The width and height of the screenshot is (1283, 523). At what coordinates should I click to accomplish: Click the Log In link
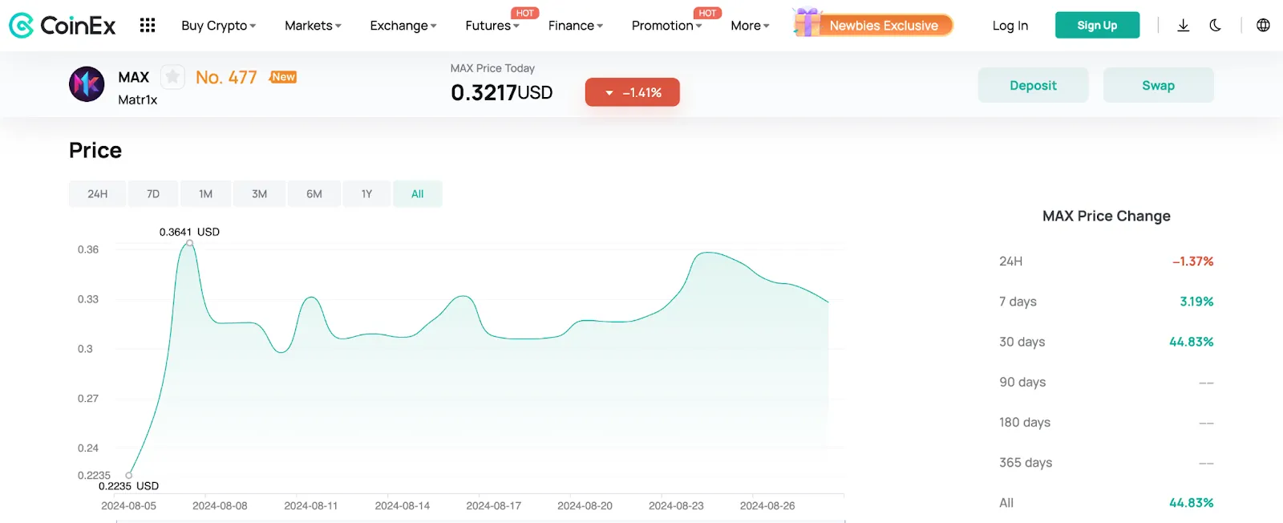point(1010,26)
